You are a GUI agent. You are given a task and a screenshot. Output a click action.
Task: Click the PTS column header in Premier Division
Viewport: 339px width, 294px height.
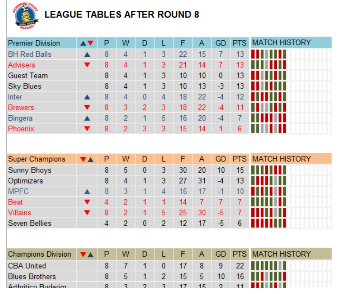tap(239, 43)
